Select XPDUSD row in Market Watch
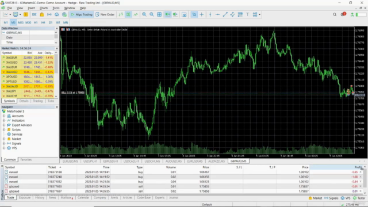The image size is (368, 207). [x=28, y=76]
